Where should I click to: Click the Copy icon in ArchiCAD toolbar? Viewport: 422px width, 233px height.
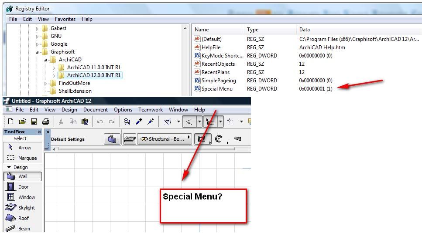coord(73,122)
